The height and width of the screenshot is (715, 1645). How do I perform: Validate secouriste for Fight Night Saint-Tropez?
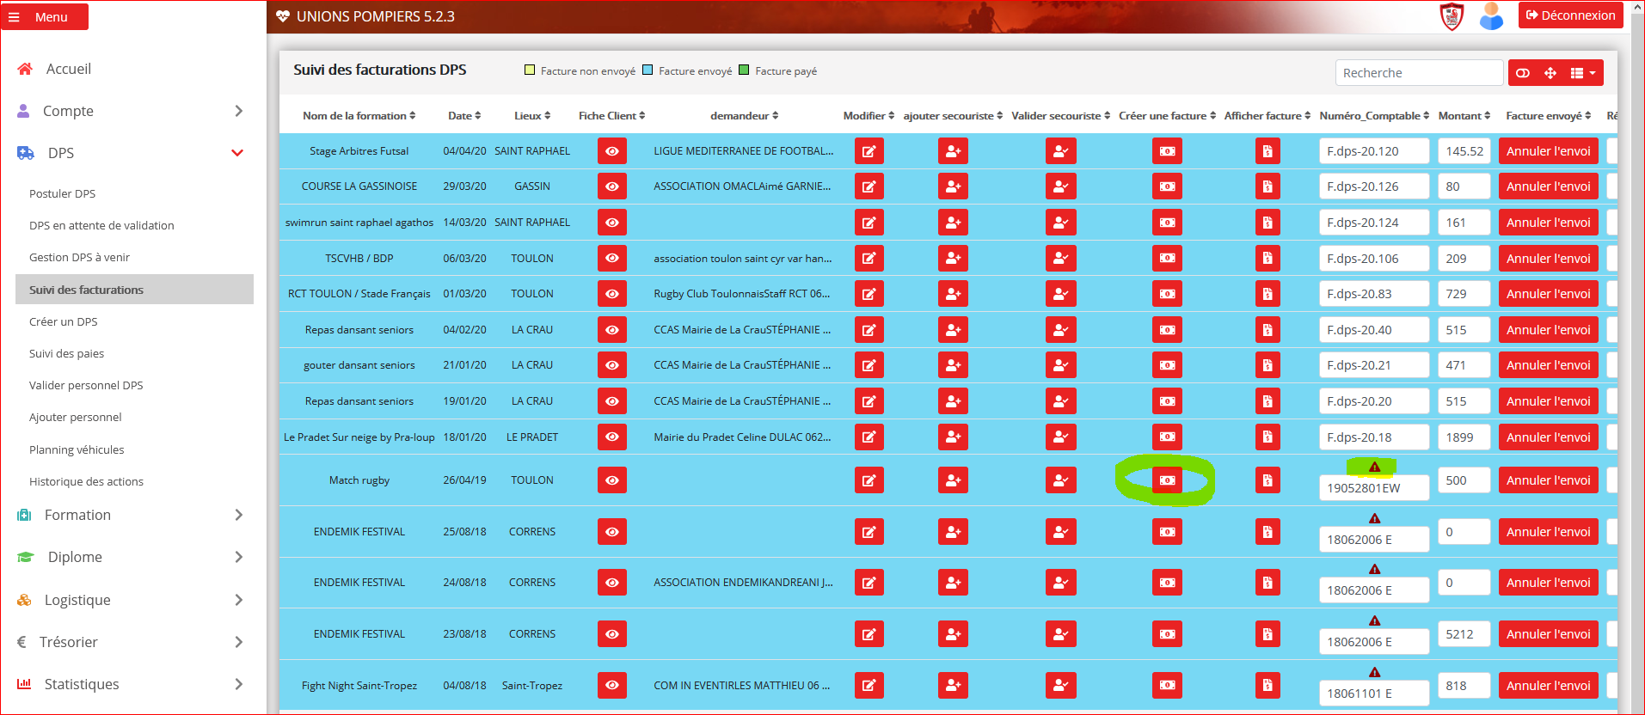click(x=1060, y=685)
